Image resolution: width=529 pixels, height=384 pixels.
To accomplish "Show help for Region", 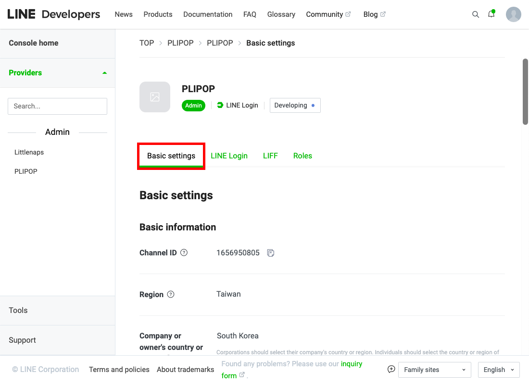I will pos(171,294).
